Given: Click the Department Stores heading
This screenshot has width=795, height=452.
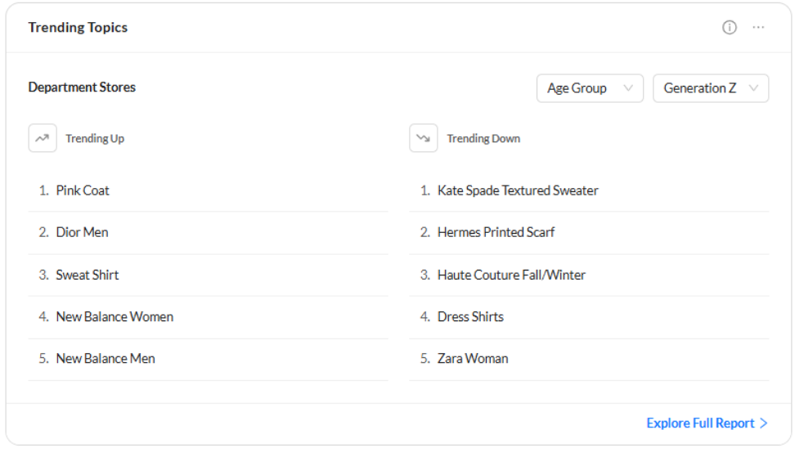Looking at the screenshot, I should pyautogui.click(x=82, y=87).
